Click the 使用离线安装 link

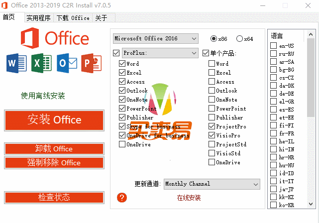click(x=43, y=96)
